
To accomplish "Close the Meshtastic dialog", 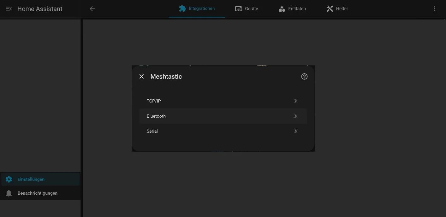I will pyautogui.click(x=142, y=76).
